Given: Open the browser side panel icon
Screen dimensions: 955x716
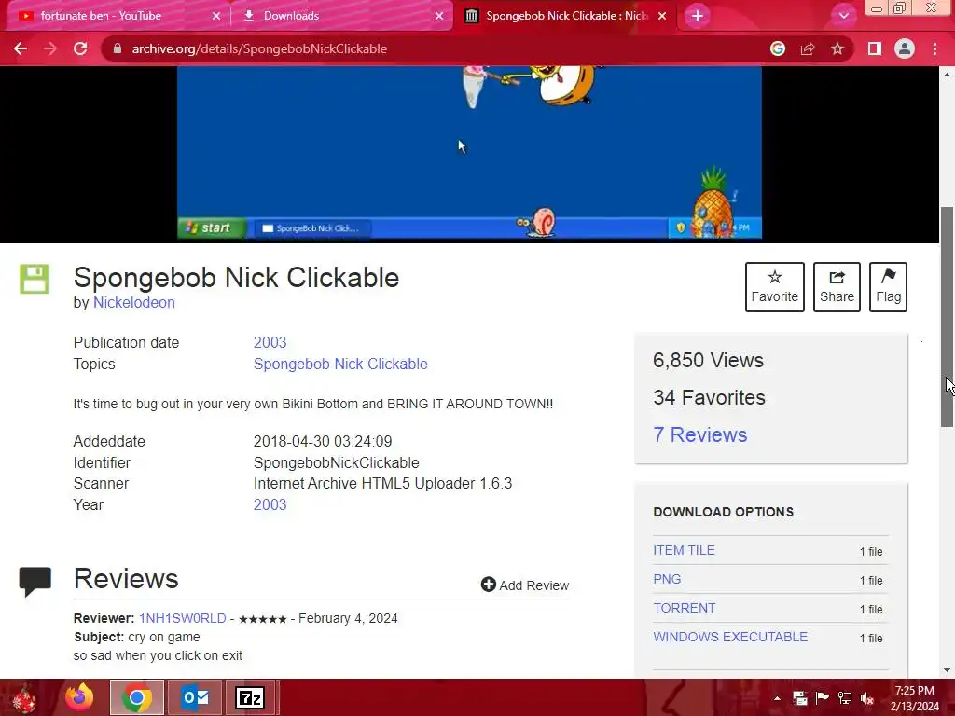Looking at the screenshot, I should [875, 48].
